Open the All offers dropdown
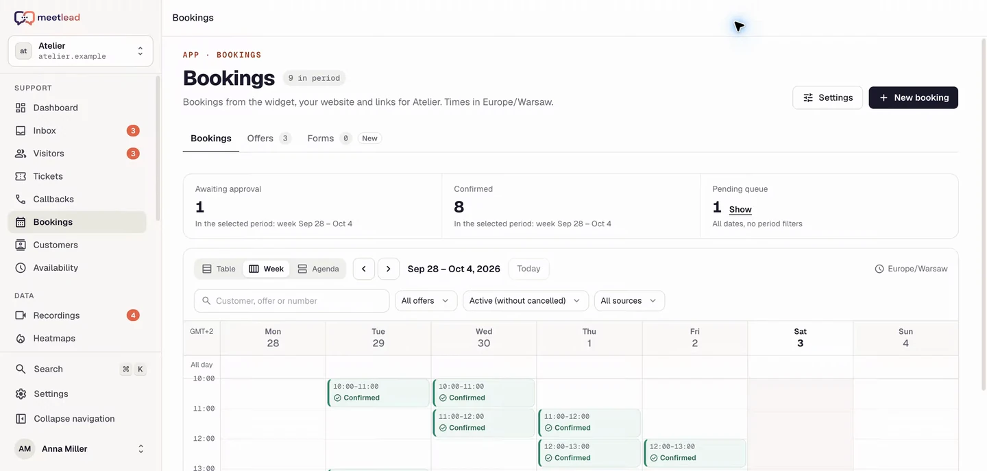 coord(426,301)
